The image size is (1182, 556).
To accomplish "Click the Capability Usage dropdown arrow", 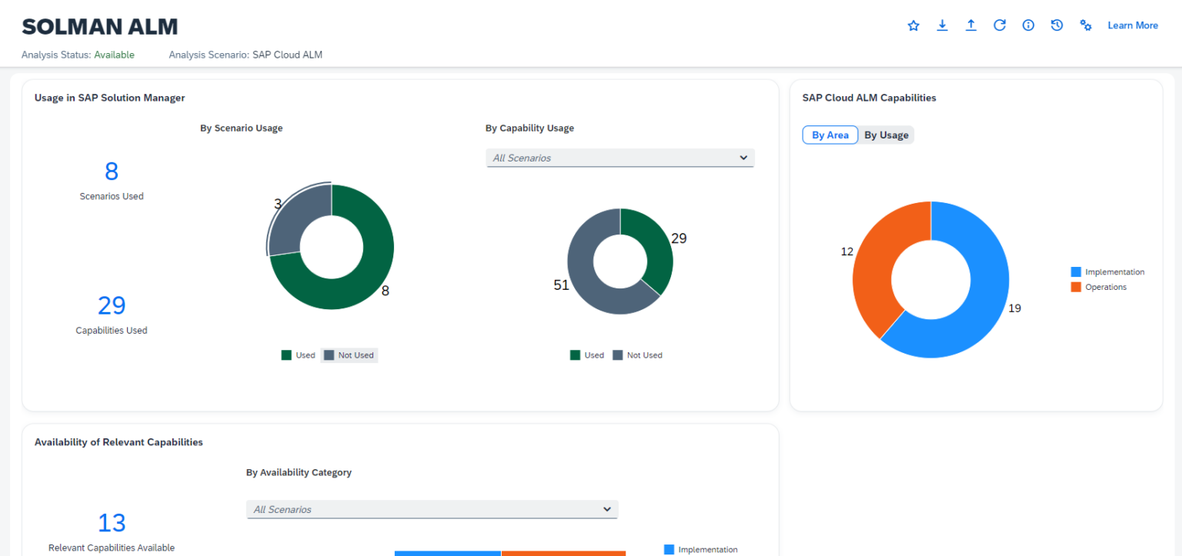I will click(743, 158).
